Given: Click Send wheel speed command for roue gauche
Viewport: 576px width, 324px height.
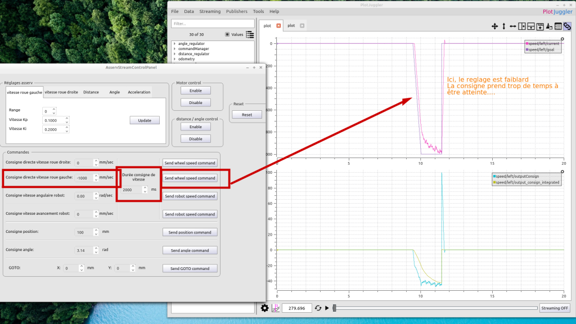Looking at the screenshot, I should 190,178.
